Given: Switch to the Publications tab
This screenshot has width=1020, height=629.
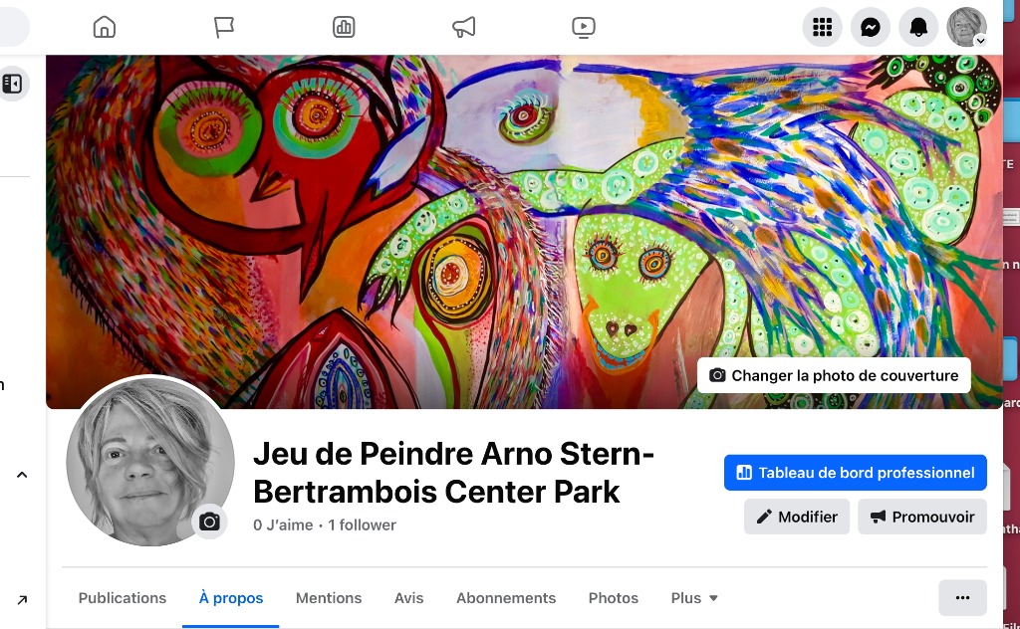Looking at the screenshot, I should pyautogui.click(x=123, y=598).
